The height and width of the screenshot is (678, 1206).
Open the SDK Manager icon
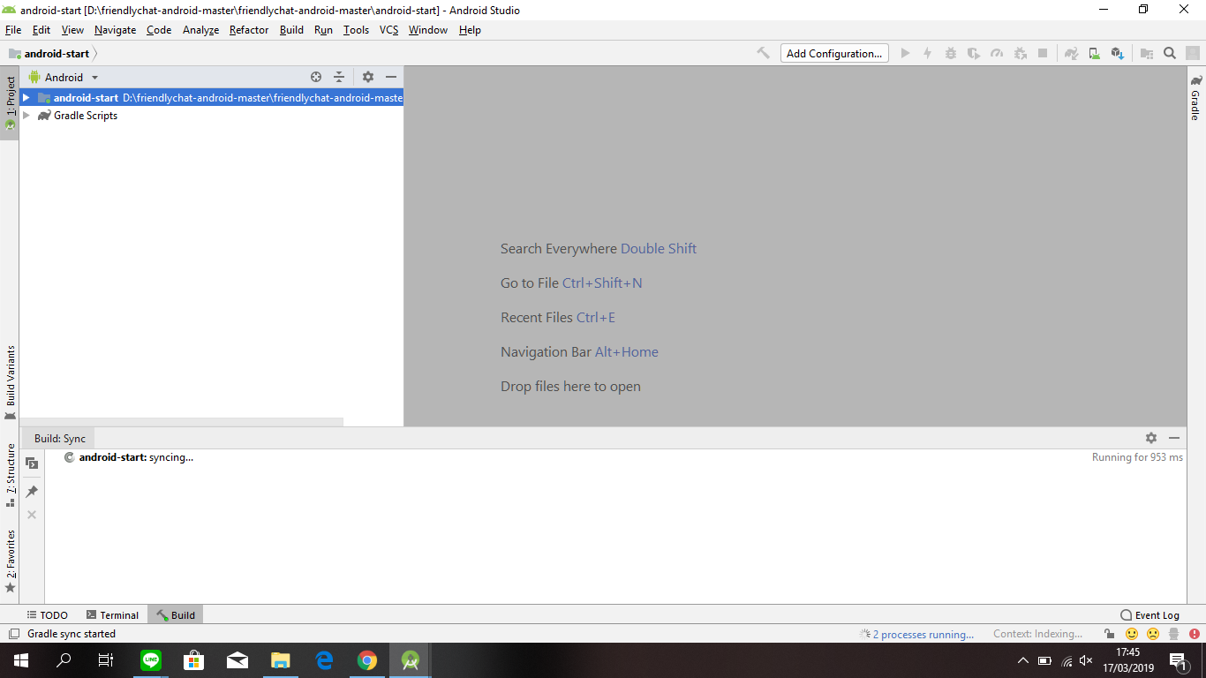click(1118, 53)
